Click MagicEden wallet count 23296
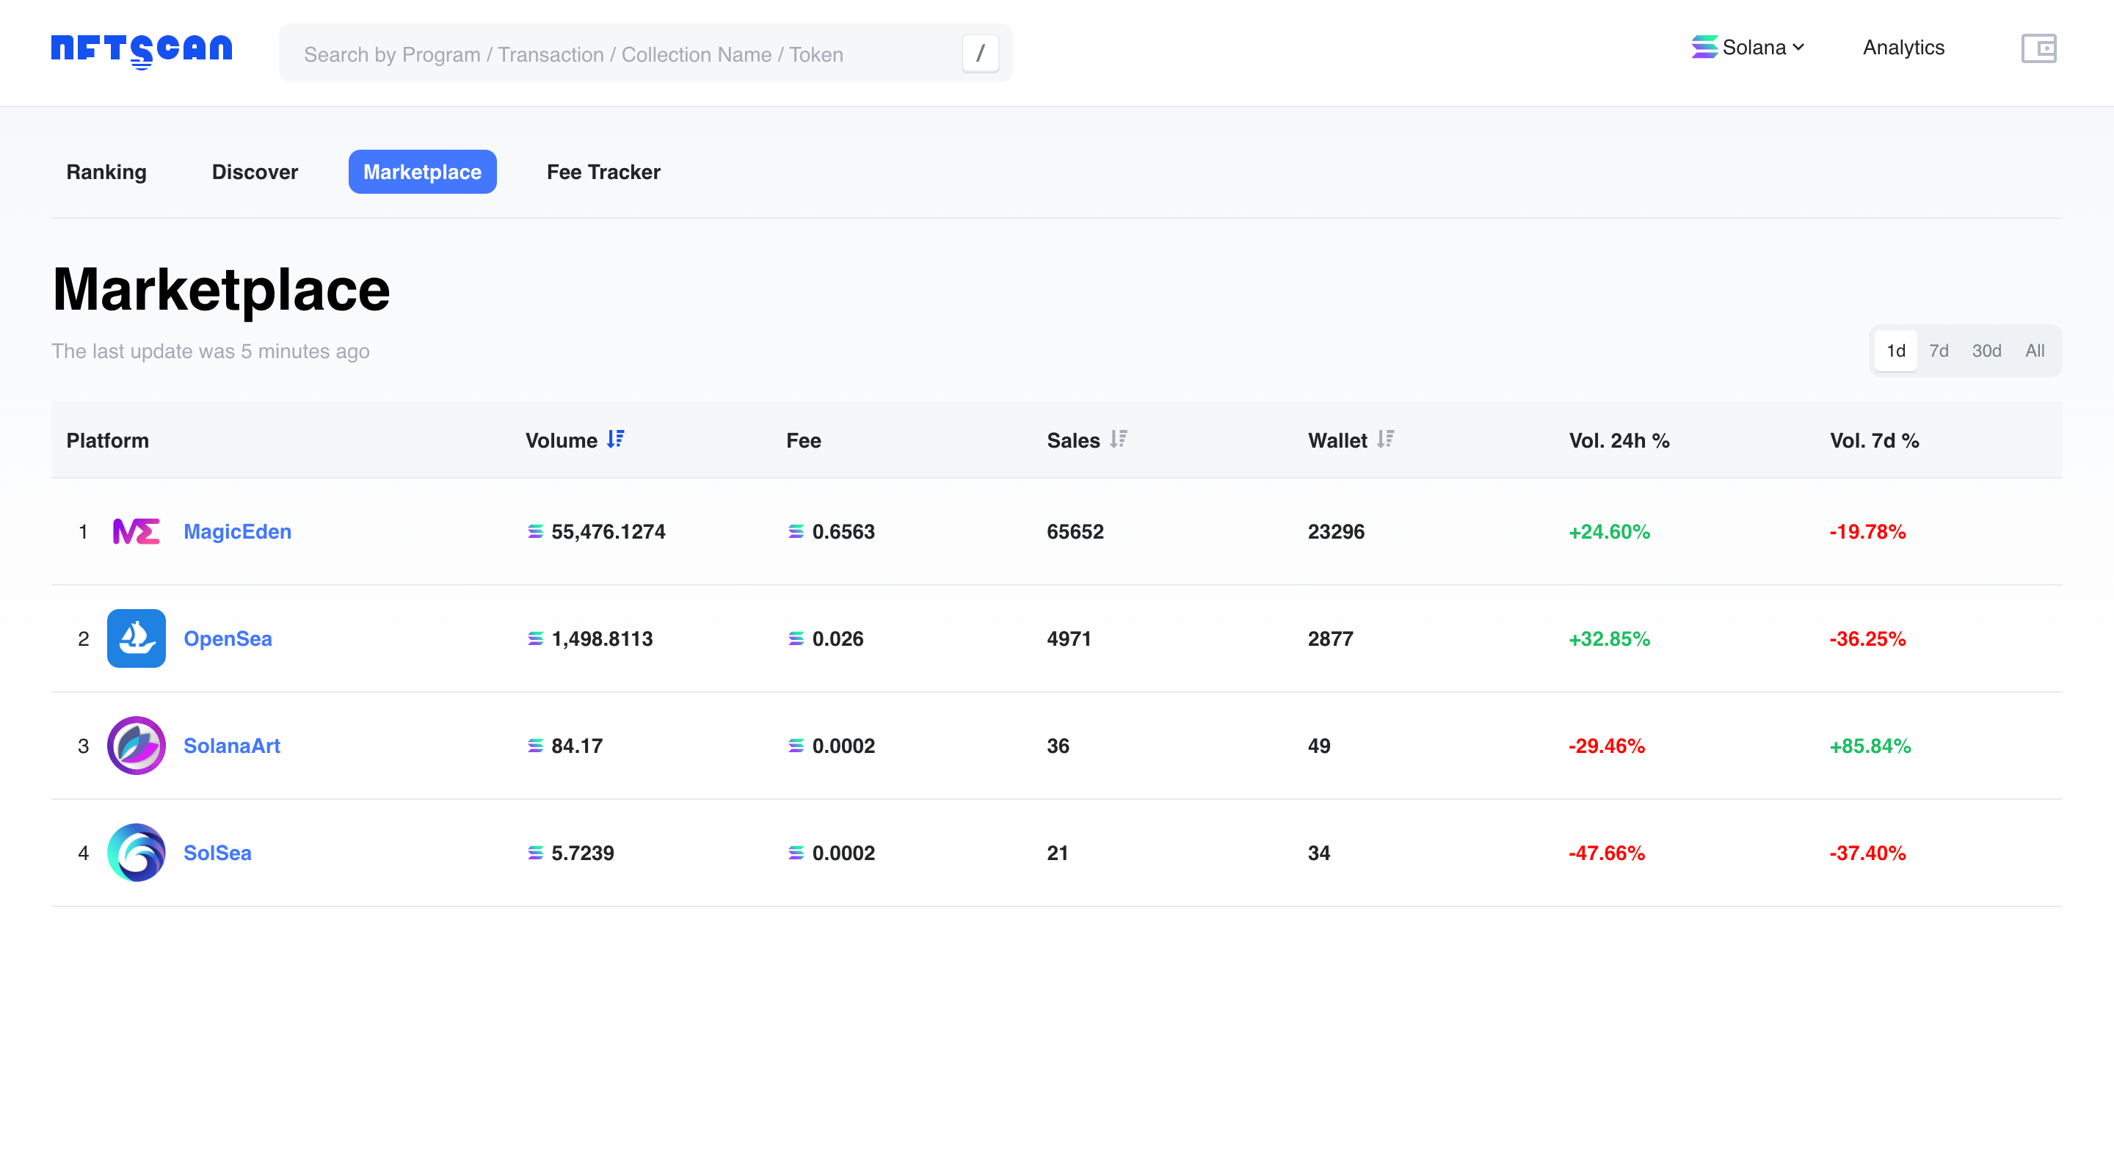The width and height of the screenshot is (2114, 1158). [x=1336, y=532]
